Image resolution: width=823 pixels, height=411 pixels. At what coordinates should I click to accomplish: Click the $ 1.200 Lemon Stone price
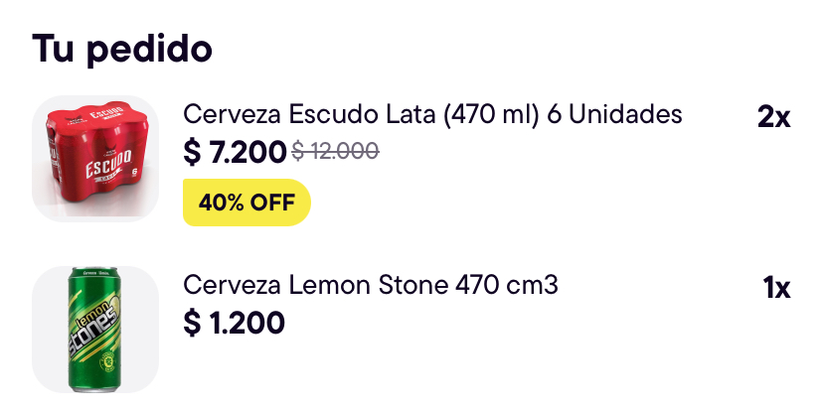point(234,323)
